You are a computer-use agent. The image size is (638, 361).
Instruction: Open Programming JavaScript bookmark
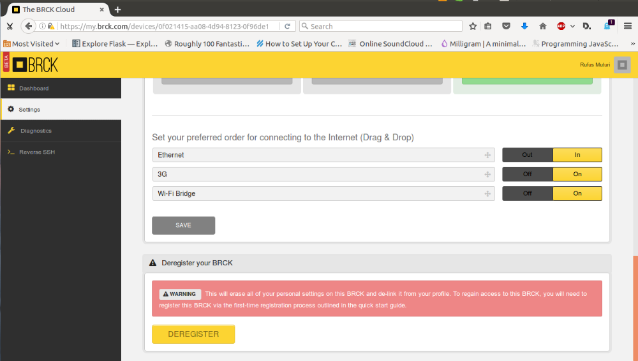click(575, 43)
